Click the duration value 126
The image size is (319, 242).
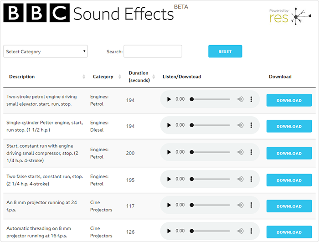[x=130, y=232]
